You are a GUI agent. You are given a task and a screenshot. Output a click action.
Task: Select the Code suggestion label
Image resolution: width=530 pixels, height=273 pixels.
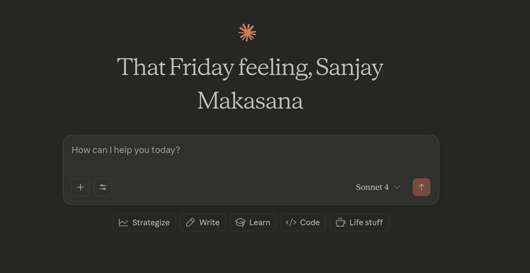(310, 222)
